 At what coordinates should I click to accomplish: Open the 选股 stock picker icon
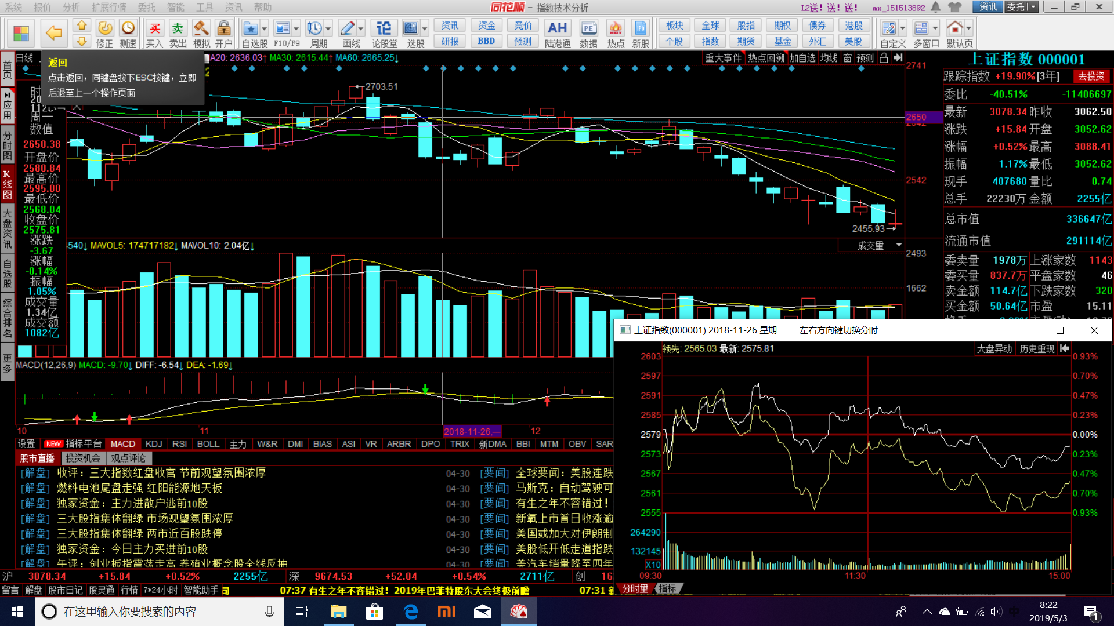click(411, 28)
